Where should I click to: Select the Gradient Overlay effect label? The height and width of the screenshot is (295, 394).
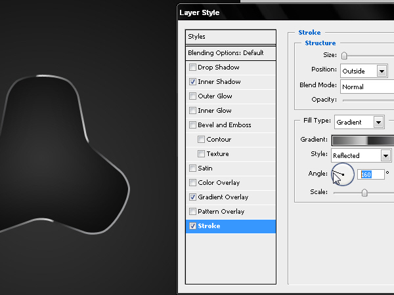(x=223, y=197)
